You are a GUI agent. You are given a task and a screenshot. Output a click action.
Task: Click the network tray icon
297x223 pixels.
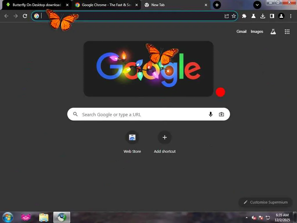pos(268,217)
